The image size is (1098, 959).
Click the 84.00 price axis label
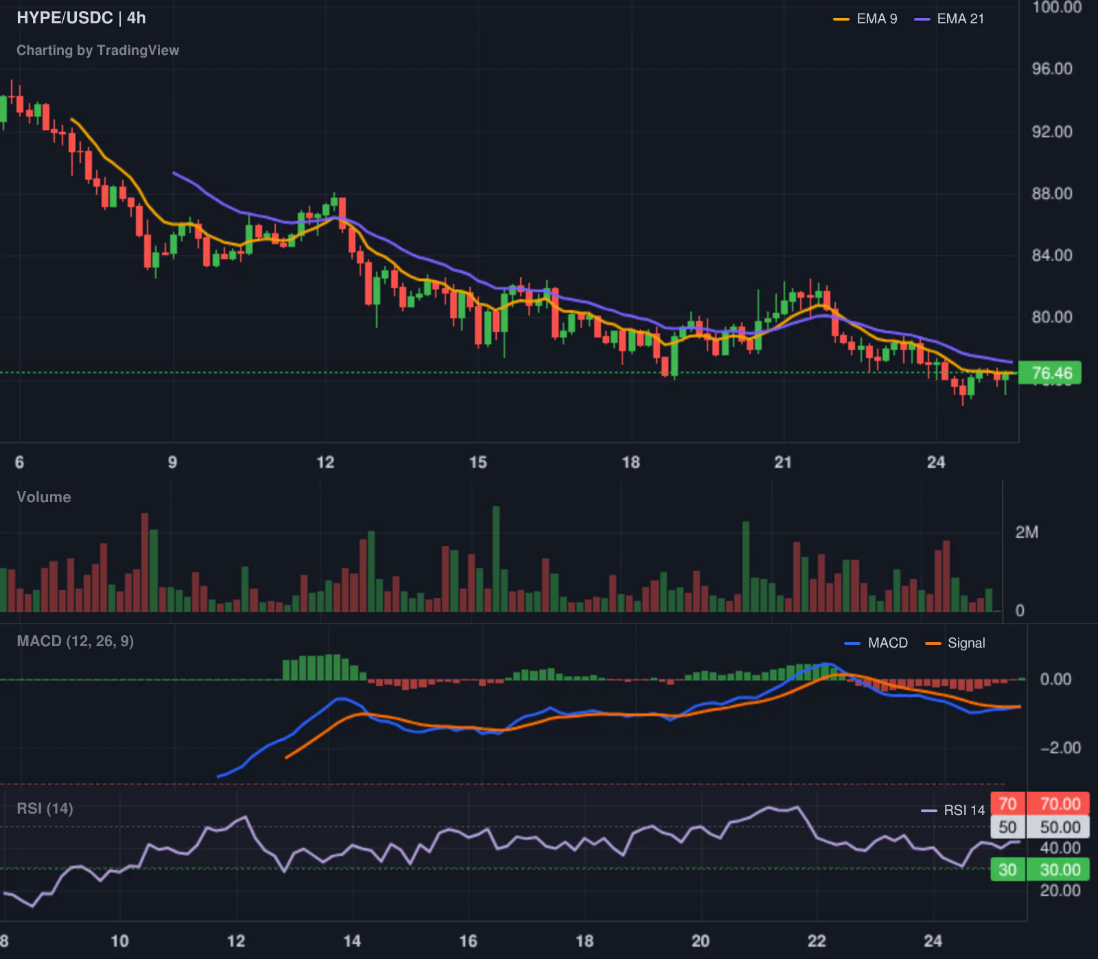[x=1052, y=255]
